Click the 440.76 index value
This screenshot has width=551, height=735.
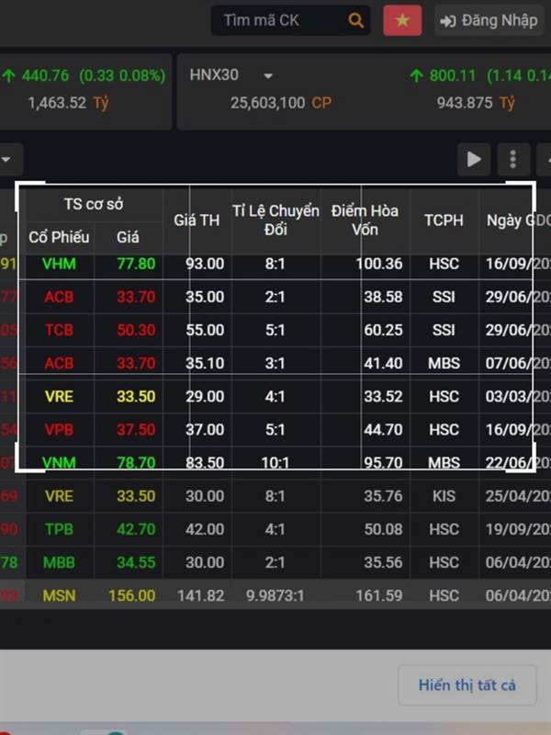(x=45, y=75)
